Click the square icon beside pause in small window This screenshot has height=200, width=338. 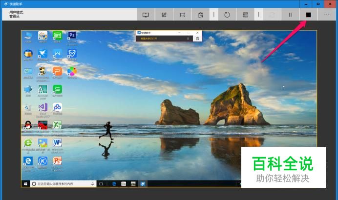tap(197, 39)
